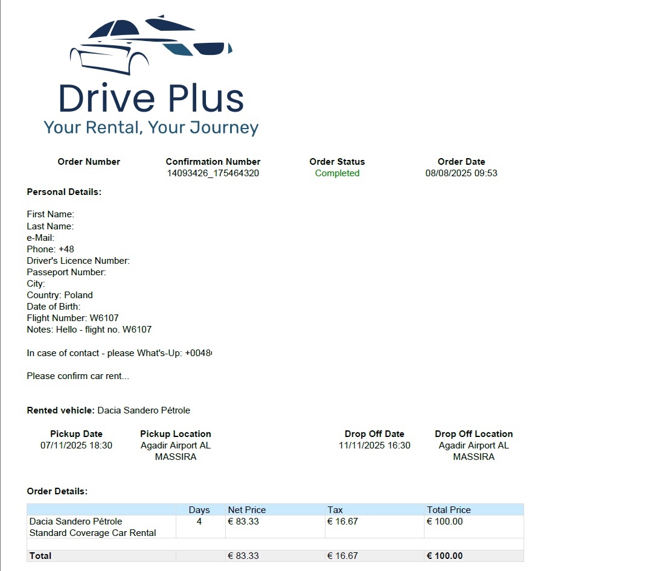This screenshot has height=571, width=654.
Task: Click the green "Completed" status
Action: (x=337, y=173)
